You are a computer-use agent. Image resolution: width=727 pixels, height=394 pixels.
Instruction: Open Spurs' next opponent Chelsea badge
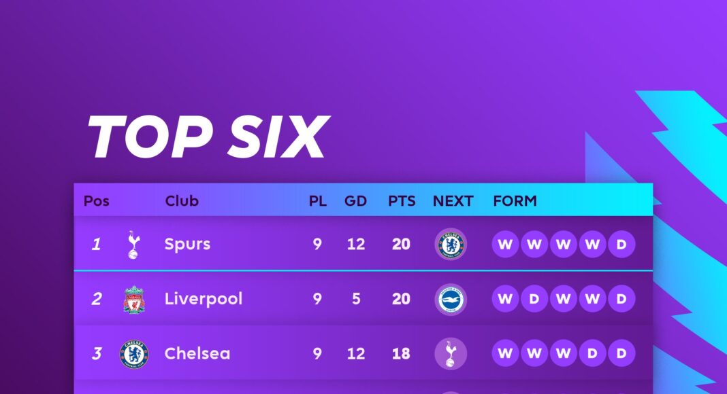[451, 244]
